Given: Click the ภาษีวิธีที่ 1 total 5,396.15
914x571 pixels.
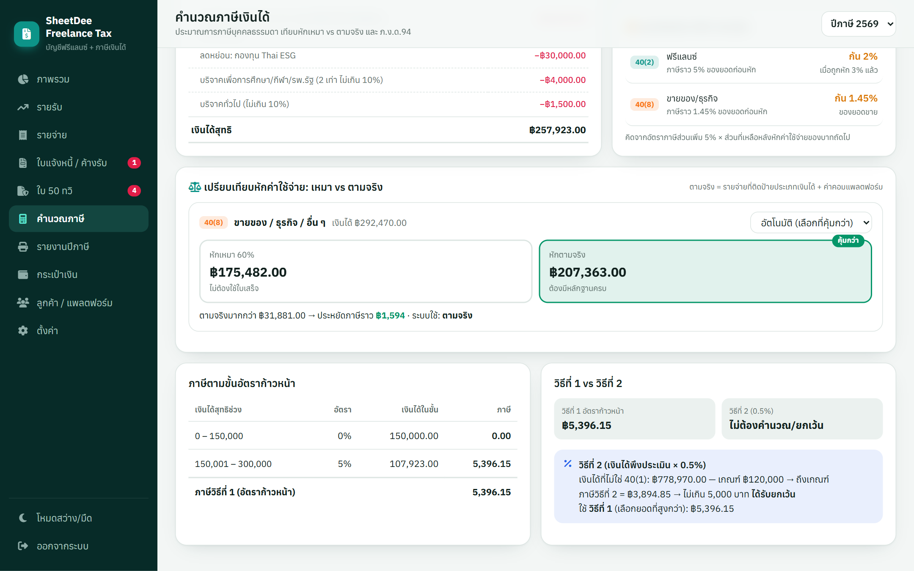Looking at the screenshot, I should [x=491, y=492].
